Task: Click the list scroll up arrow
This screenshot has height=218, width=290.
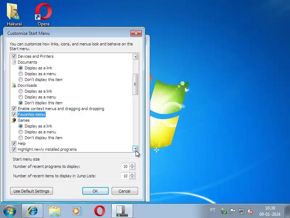Action: pyautogui.click(x=135, y=57)
